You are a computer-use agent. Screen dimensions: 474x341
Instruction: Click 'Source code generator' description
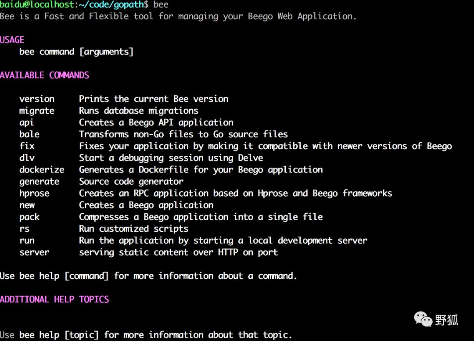pyautogui.click(x=131, y=182)
